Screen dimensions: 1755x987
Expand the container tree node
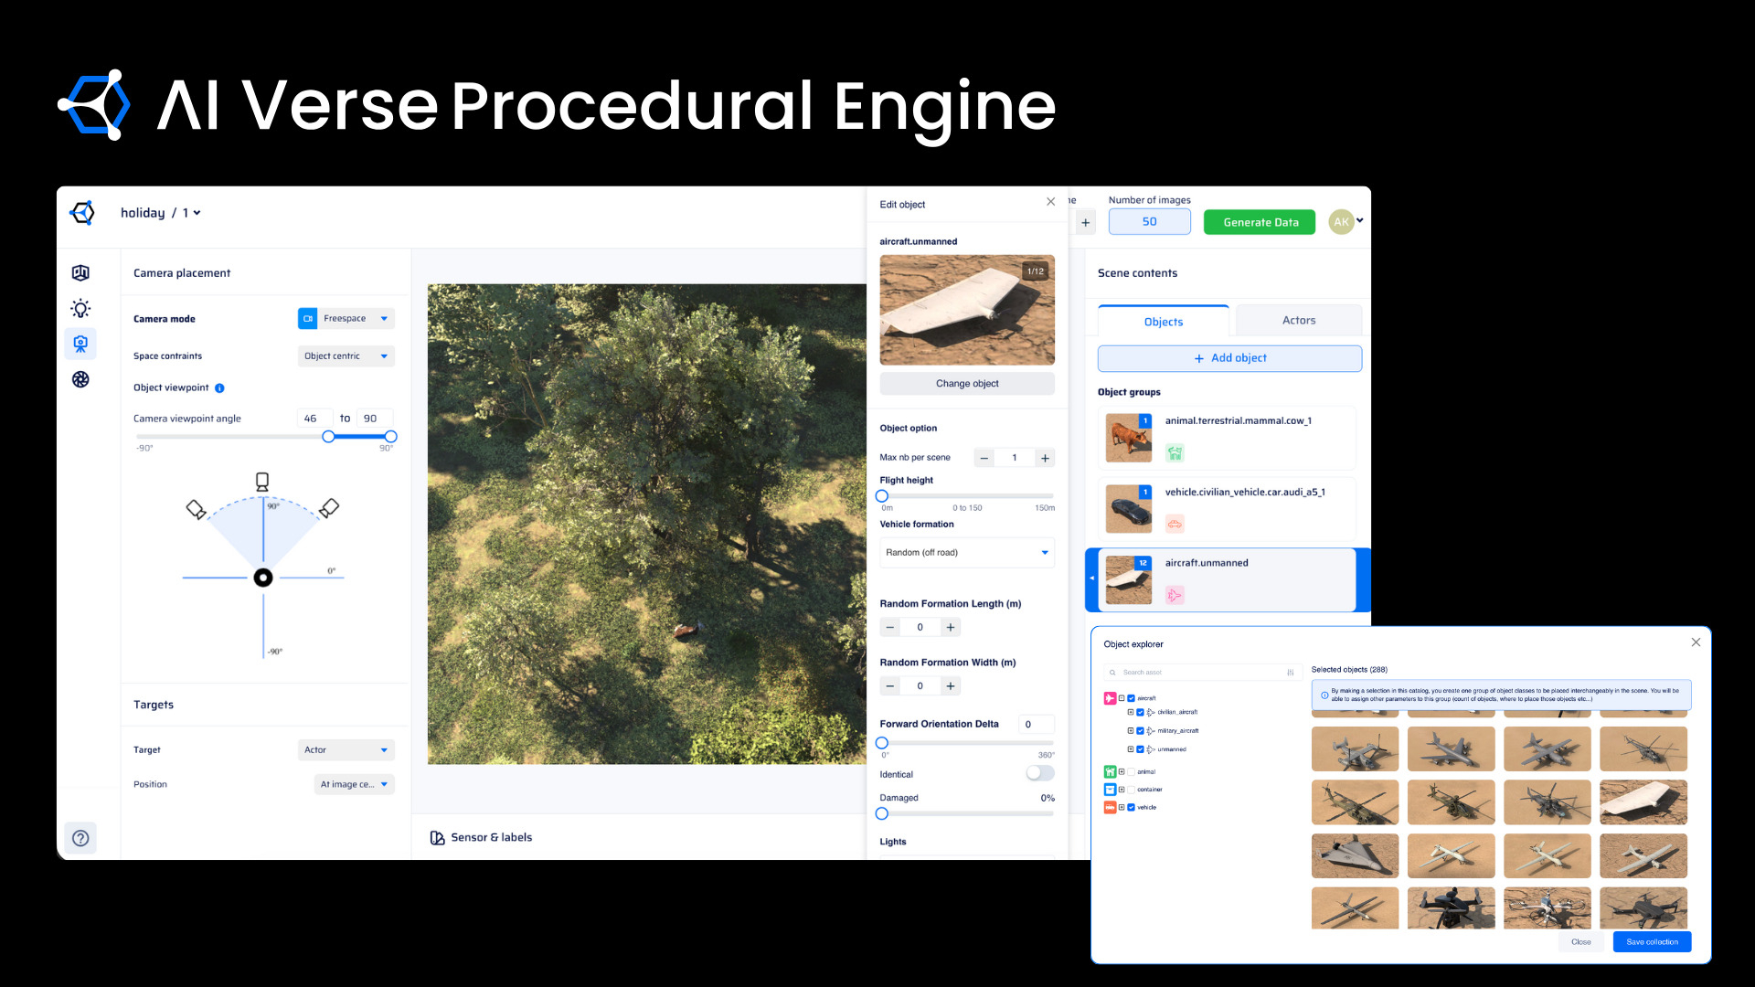[1122, 790]
